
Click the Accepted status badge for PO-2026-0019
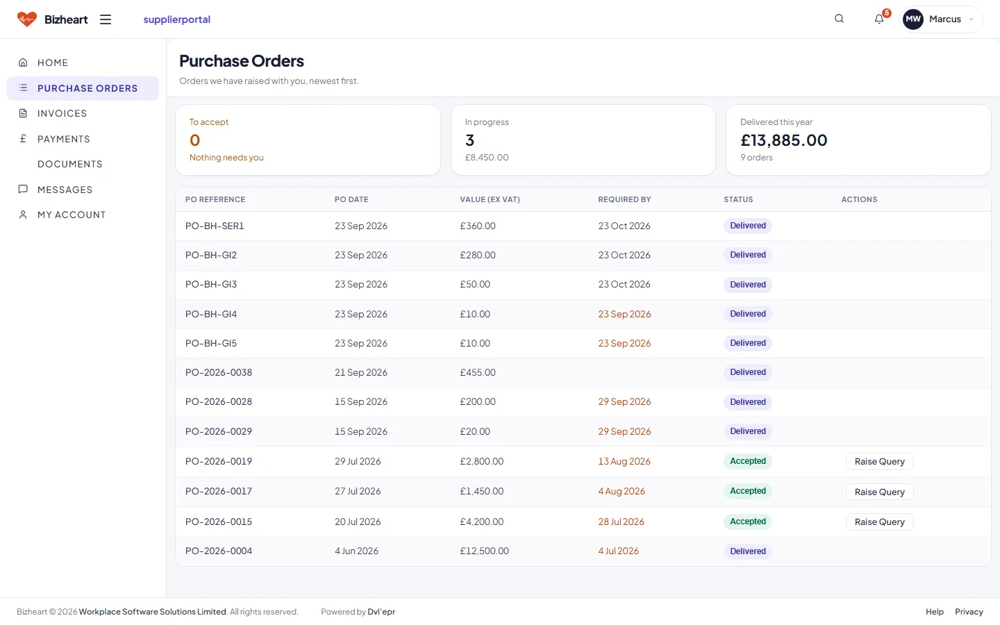748,461
